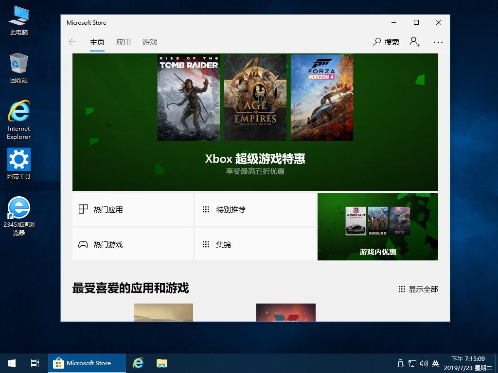
Task: Close the Microsoft Store window
Action: coord(439,22)
